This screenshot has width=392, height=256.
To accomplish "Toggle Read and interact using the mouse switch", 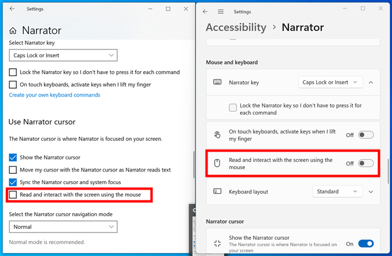I will pyautogui.click(x=366, y=163).
